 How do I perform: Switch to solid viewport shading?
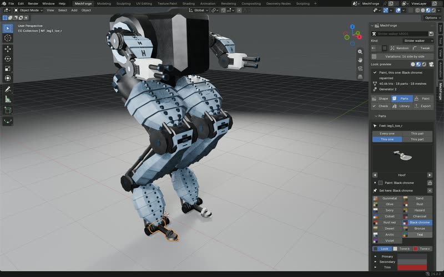coord(423,10)
